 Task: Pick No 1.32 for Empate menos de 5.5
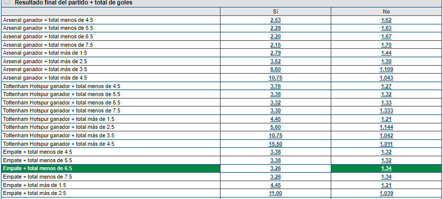[386, 160]
